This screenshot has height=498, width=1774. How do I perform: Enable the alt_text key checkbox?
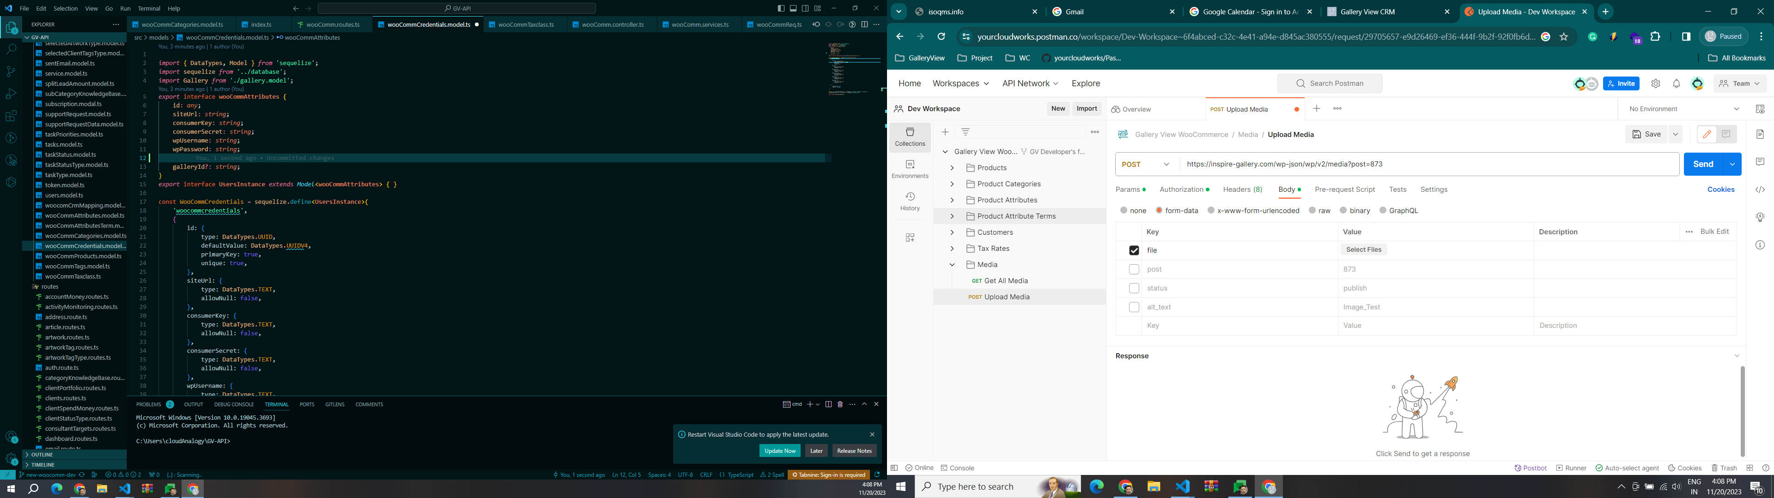tap(1134, 307)
